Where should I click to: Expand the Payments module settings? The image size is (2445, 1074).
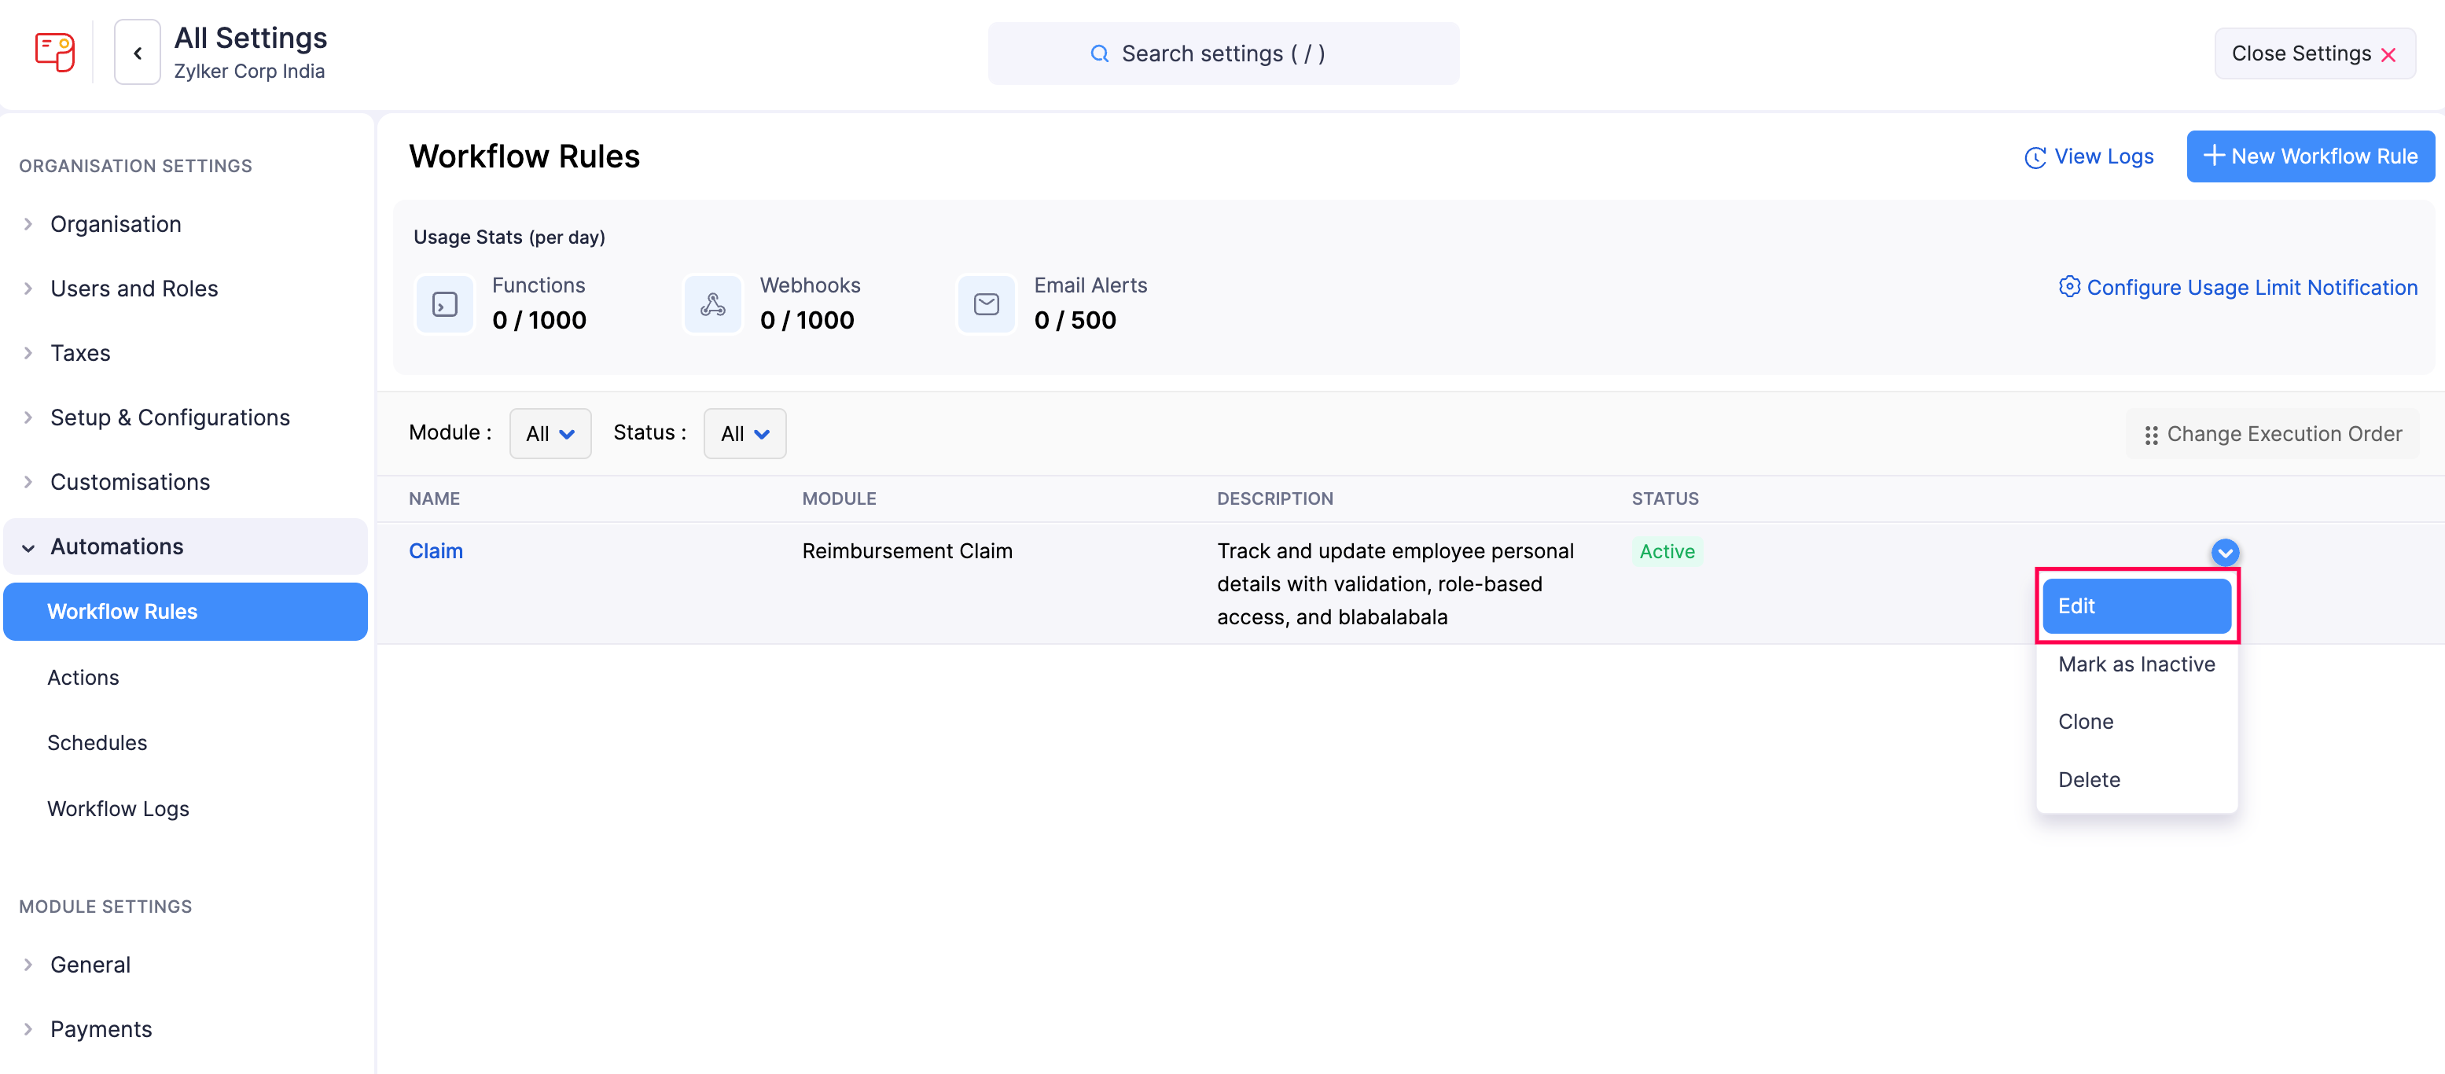pyautogui.click(x=186, y=1029)
